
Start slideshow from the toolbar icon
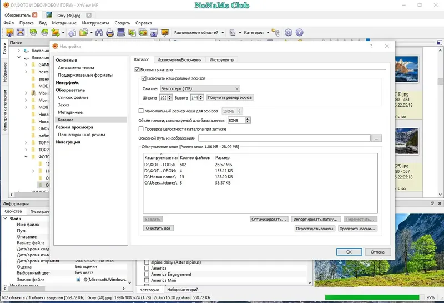[x=165, y=33]
